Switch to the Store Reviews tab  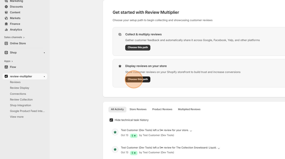click(138, 109)
